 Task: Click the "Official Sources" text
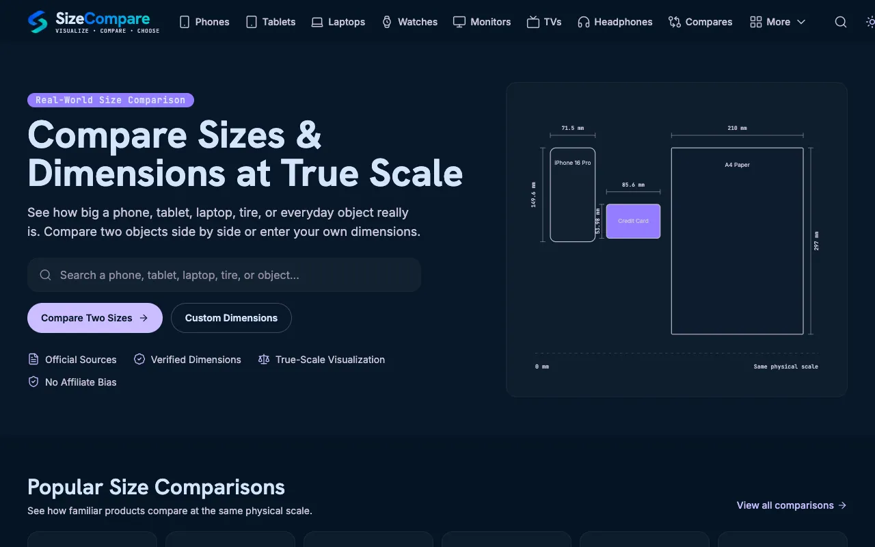81,360
